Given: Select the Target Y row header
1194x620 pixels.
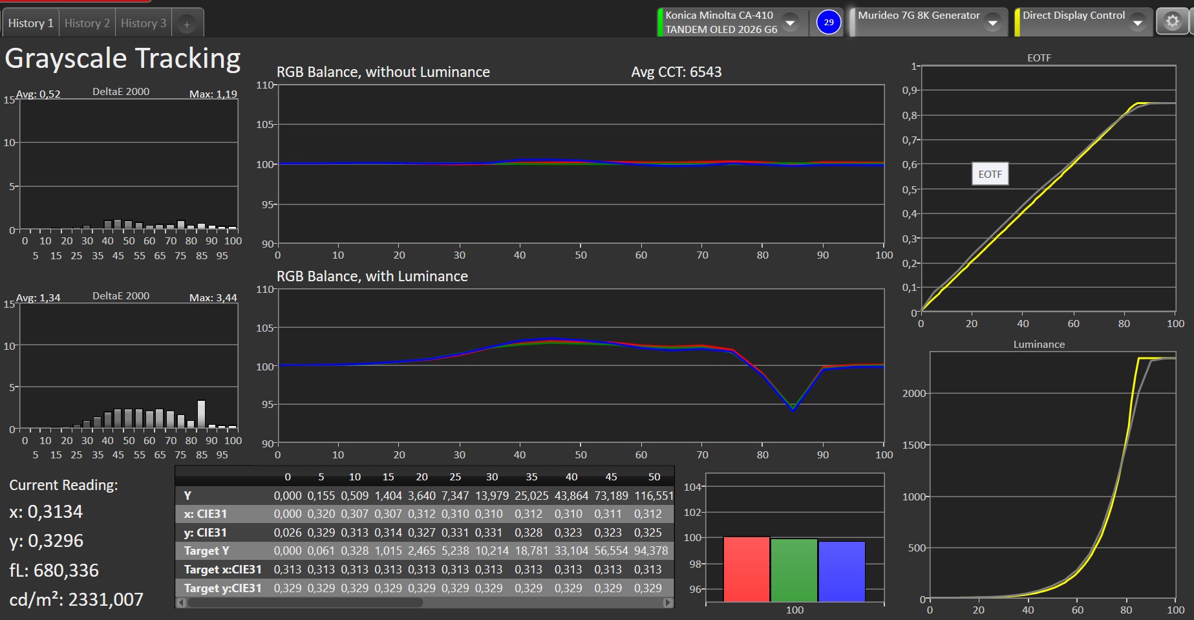Looking at the screenshot, I should click(x=207, y=551).
